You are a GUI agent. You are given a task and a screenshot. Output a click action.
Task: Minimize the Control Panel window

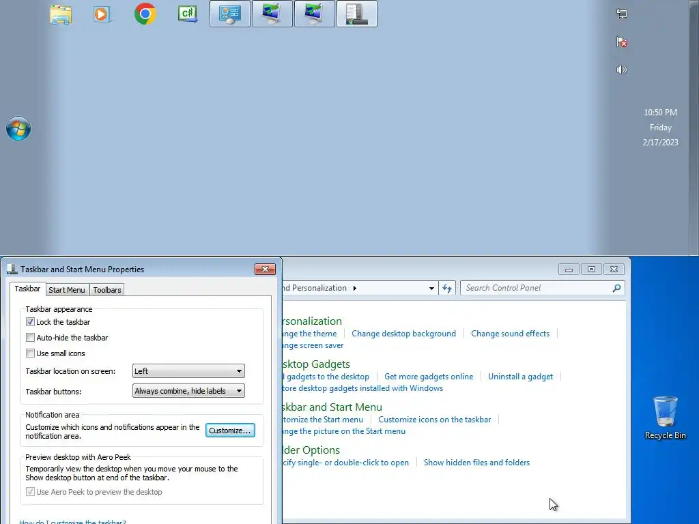pyautogui.click(x=569, y=269)
